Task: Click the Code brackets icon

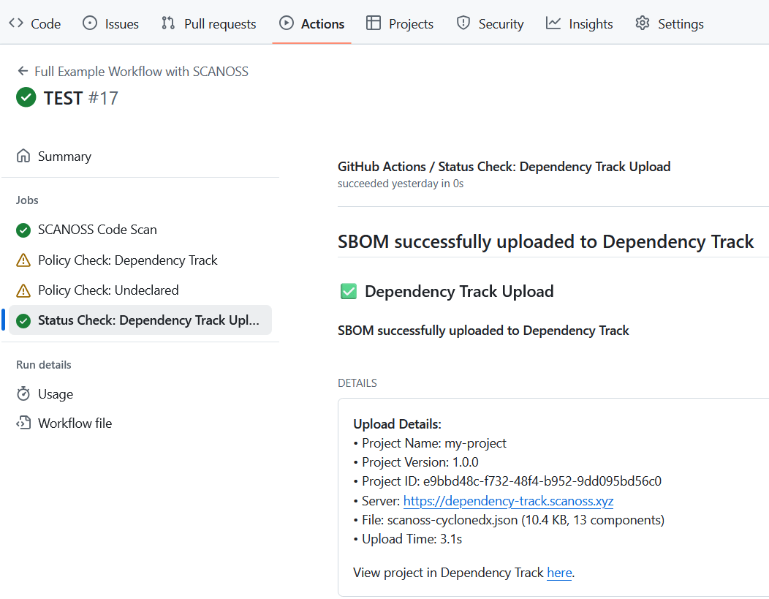Action: click(x=16, y=23)
